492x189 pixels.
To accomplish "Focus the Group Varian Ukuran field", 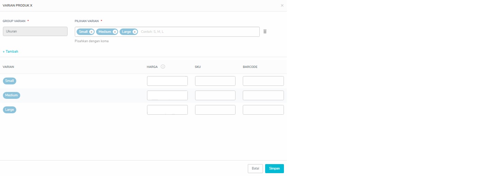I will click(35, 31).
